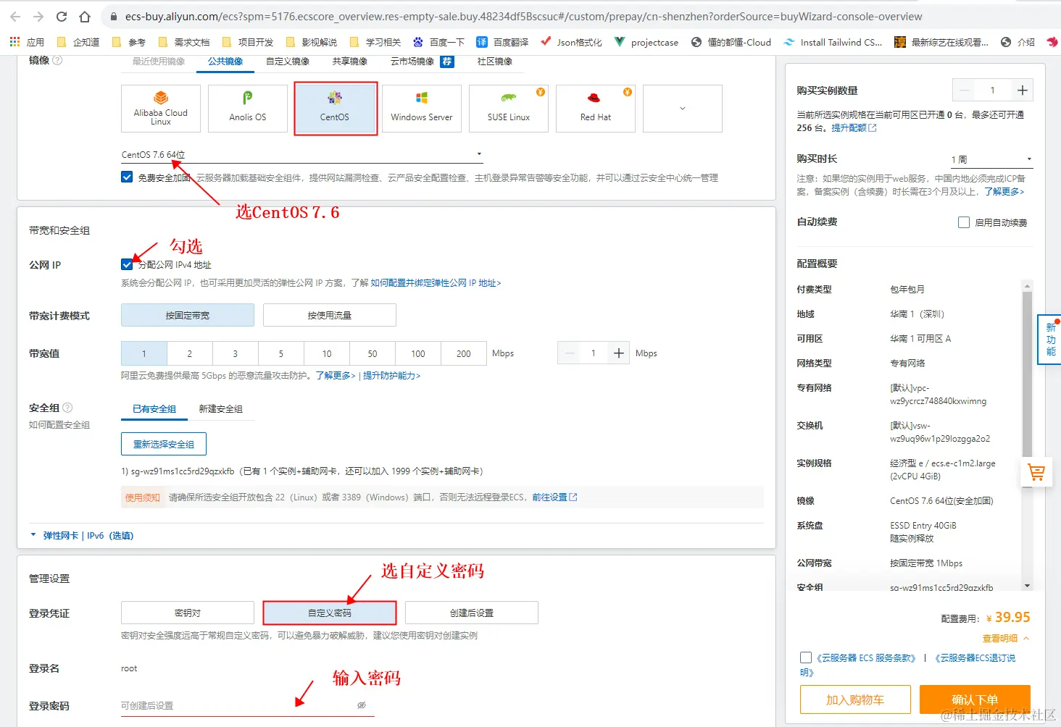Toggle 免费安全加固 checkbox
1061x727 pixels.
[x=127, y=177]
